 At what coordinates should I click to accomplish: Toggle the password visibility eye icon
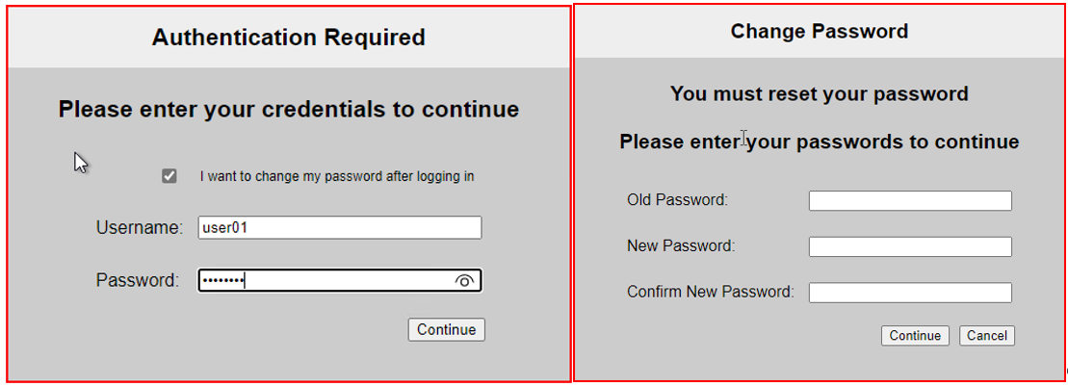[x=464, y=281]
